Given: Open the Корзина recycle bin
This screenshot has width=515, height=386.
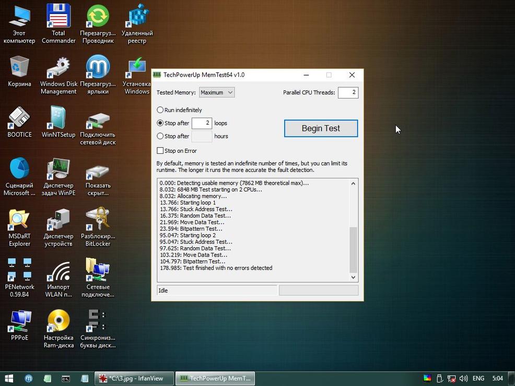Looking at the screenshot, I should (x=19, y=71).
